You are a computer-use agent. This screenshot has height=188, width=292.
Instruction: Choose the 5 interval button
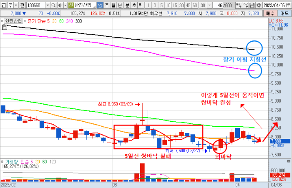(161, 5)
